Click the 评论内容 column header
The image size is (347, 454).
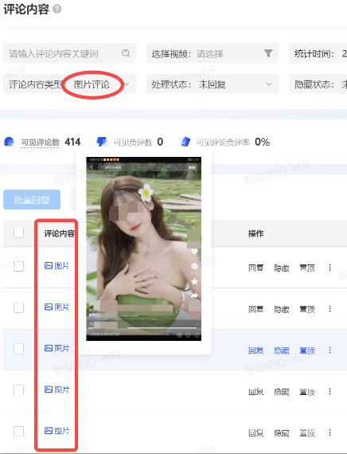(x=60, y=233)
